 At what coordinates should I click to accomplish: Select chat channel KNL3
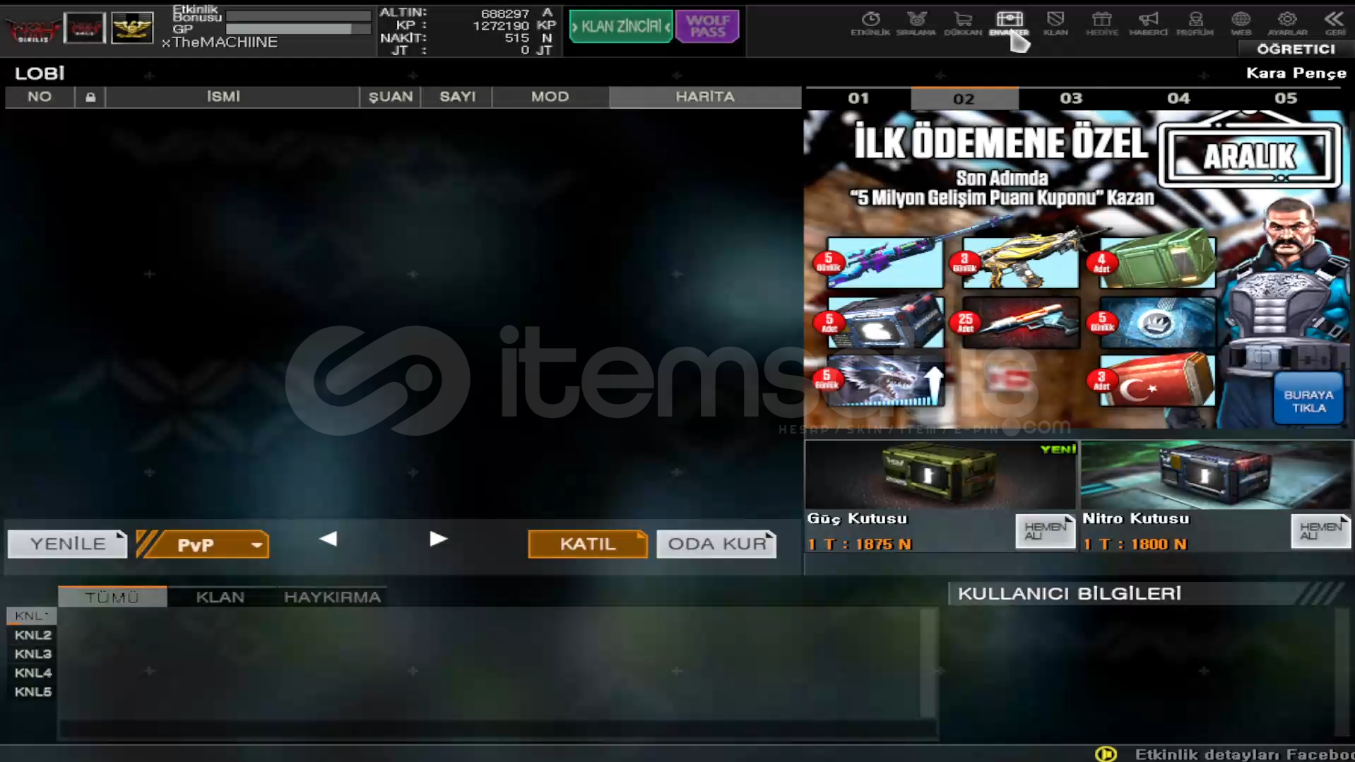click(x=32, y=654)
